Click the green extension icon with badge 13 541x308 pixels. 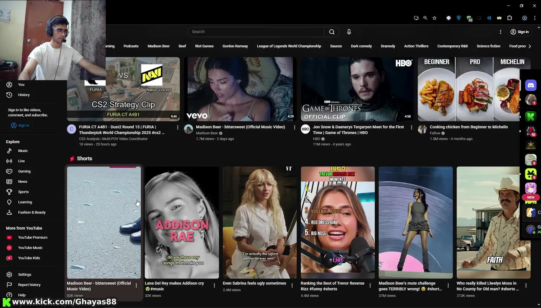[x=469, y=18]
